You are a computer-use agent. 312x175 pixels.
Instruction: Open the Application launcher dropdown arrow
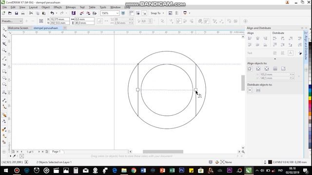click(190, 13)
